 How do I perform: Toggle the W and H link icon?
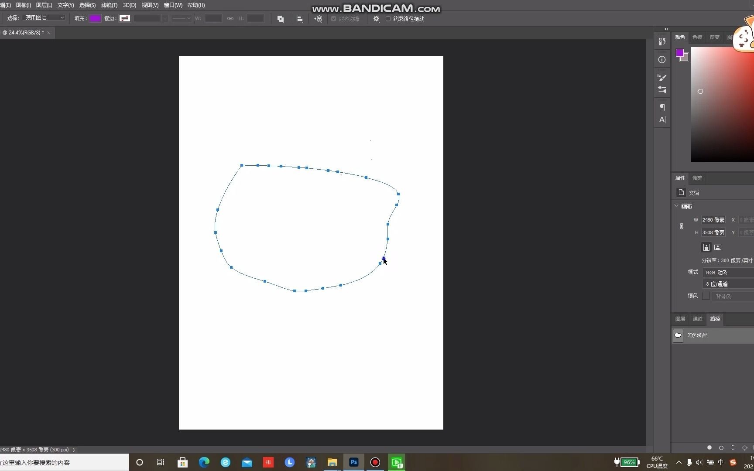coord(230,18)
